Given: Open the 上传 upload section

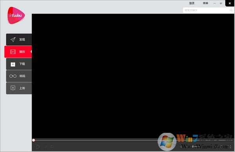Looking at the screenshot, I should [19, 88].
